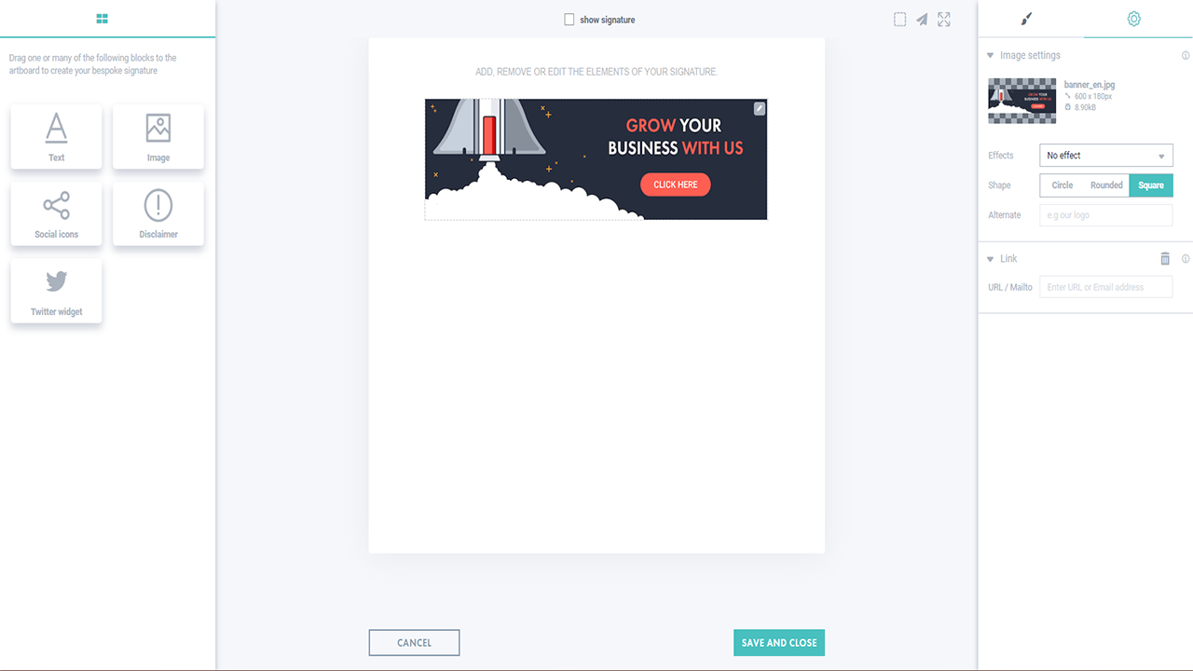The image size is (1193, 671).
Task: Select the rocket banner image
Action: point(596,159)
